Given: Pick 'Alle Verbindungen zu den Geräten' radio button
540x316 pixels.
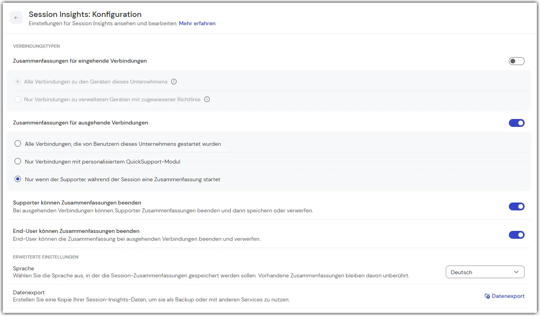Looking at the screenshot, I should point(18,82).
